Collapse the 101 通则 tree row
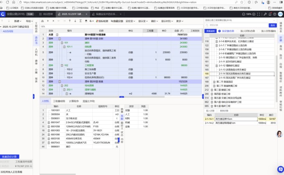284x175 pixels. pyautogui.click(x=61, y=43)
